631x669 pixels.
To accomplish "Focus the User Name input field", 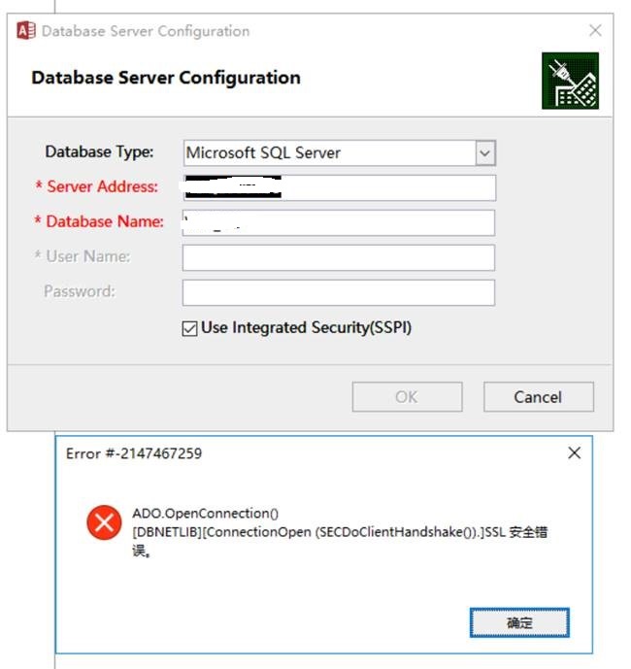I will [339, 257].
